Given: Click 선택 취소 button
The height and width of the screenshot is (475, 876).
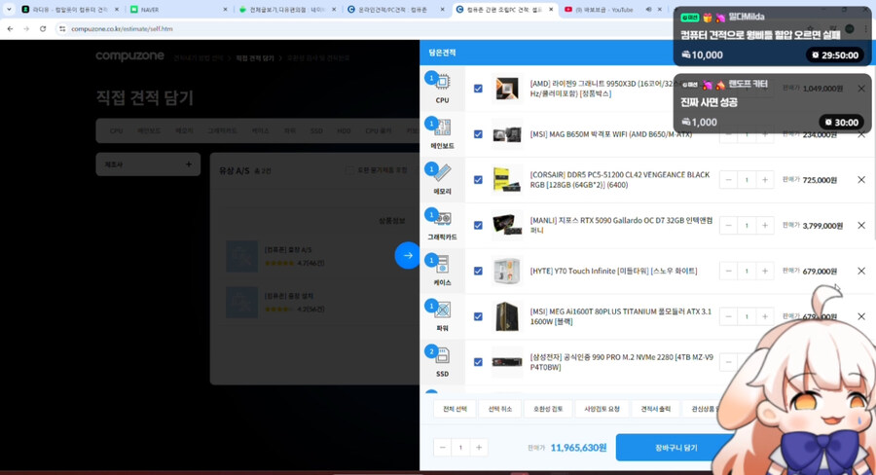Looking at the screenshot, I should (x=500, y=409).
